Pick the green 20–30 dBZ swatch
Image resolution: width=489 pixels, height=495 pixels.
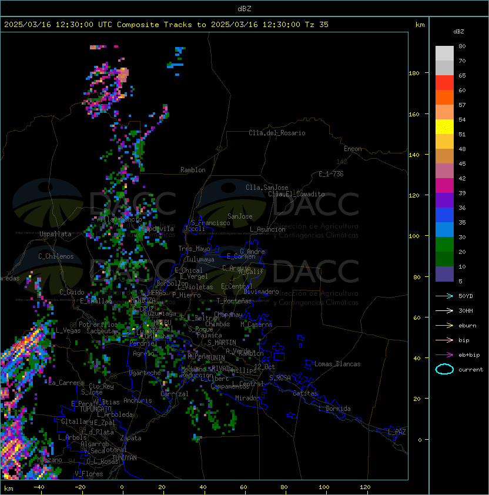click(444, 245)
